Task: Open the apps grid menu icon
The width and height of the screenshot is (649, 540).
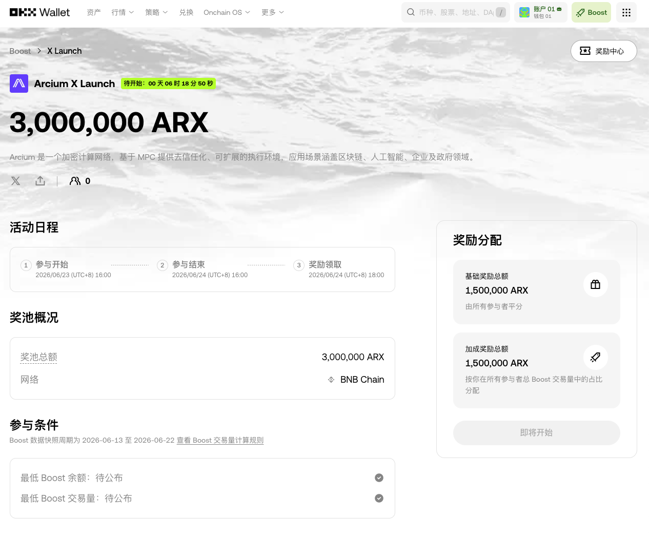Action: 626,12
